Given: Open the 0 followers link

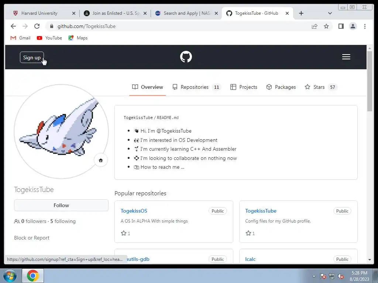Looking at the screenshot, I should click(30, 221).
